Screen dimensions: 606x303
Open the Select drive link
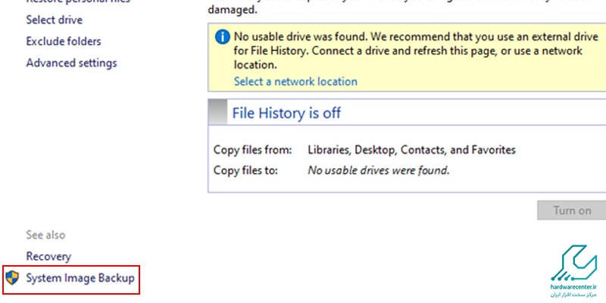tap(54, 20)
